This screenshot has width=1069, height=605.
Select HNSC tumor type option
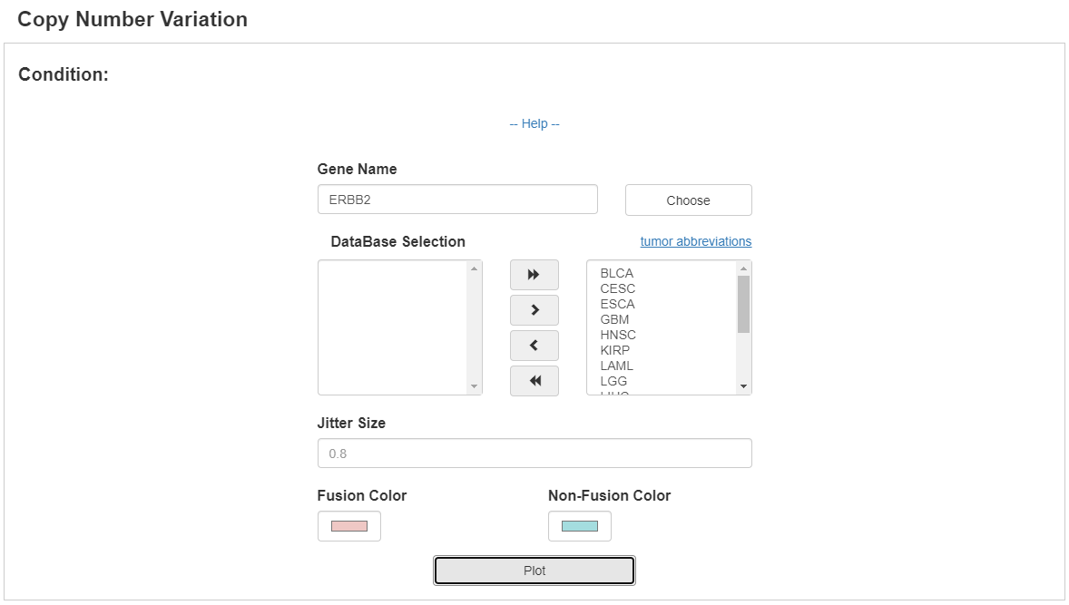pos(618,335)
